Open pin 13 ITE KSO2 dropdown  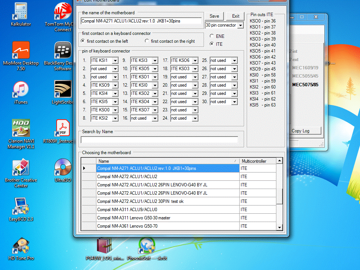click(x=155, y=93)
